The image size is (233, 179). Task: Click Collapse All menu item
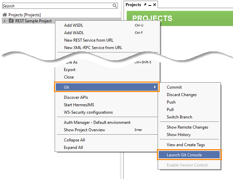click(74, 140)
